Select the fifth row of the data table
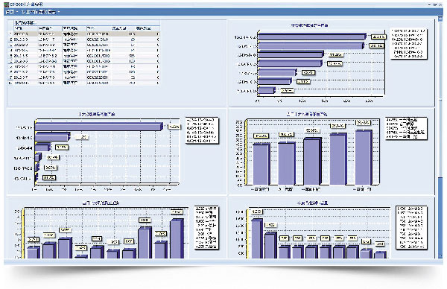447x289 pixels. coord(84,56)
